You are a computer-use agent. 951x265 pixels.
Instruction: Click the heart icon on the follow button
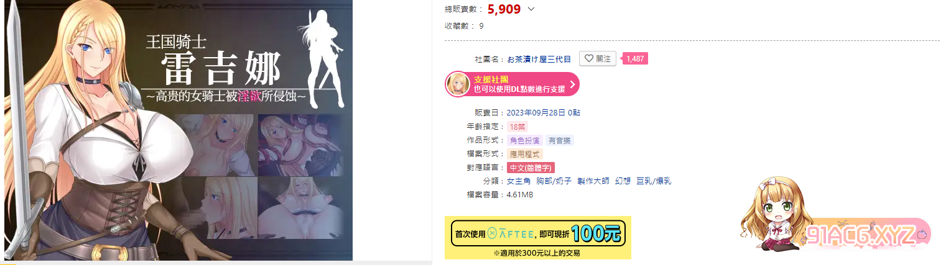589,59
